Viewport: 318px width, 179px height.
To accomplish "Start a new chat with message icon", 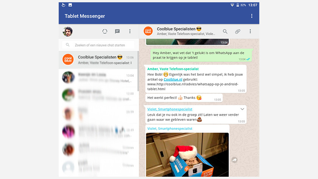I will [117, 31].
